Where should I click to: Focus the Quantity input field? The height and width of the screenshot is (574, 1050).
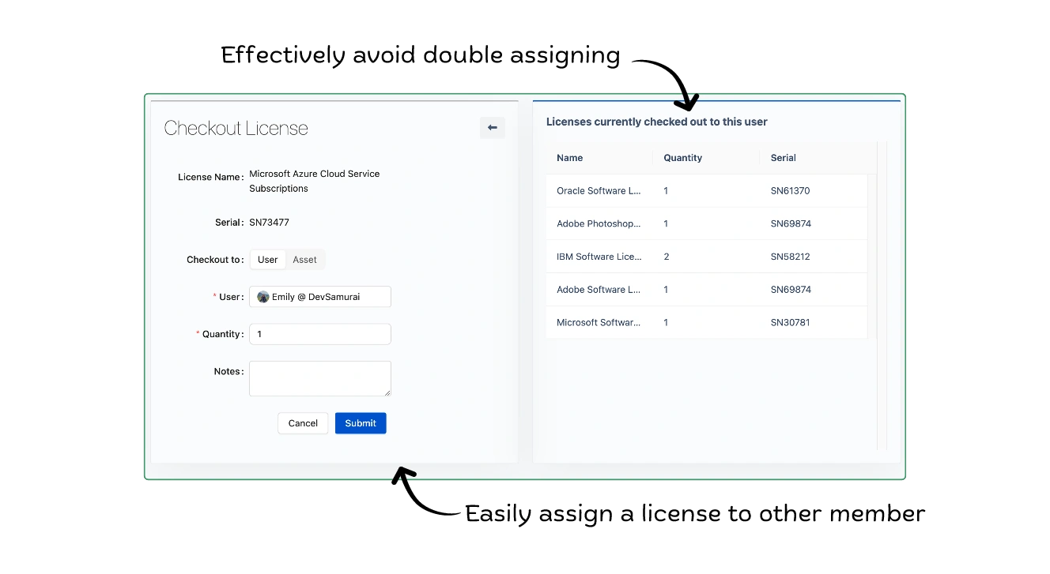click(320, 334)
